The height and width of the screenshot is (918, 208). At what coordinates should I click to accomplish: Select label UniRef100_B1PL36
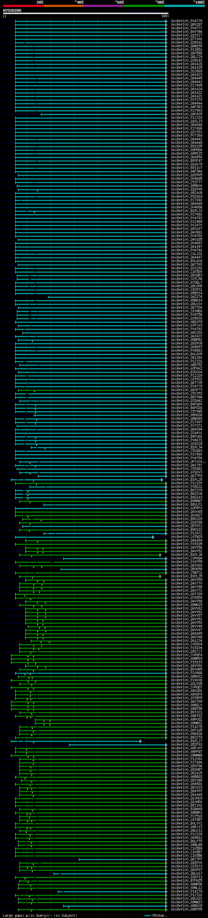pos(187,555)
